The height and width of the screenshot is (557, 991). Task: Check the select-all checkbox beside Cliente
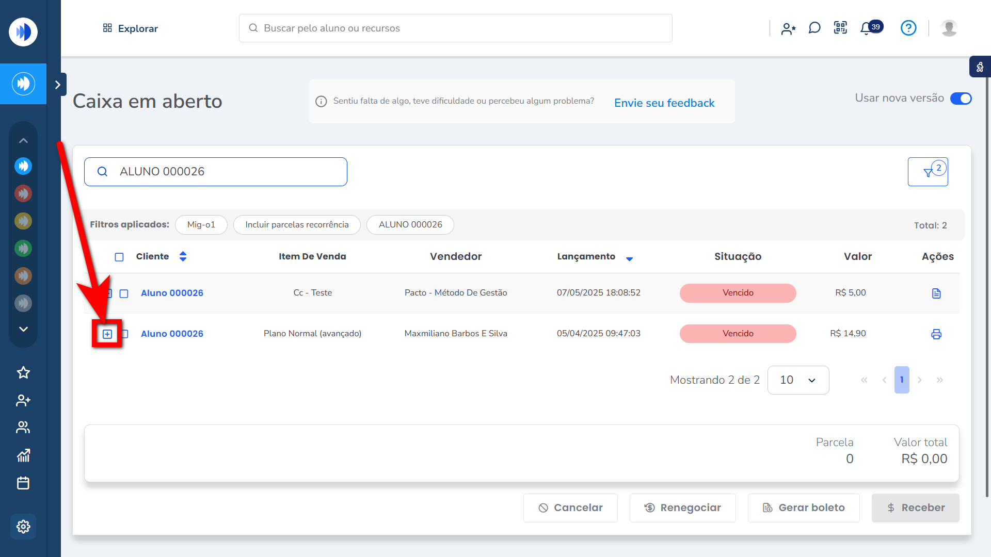pyautogui.click(x=119, y=257)
